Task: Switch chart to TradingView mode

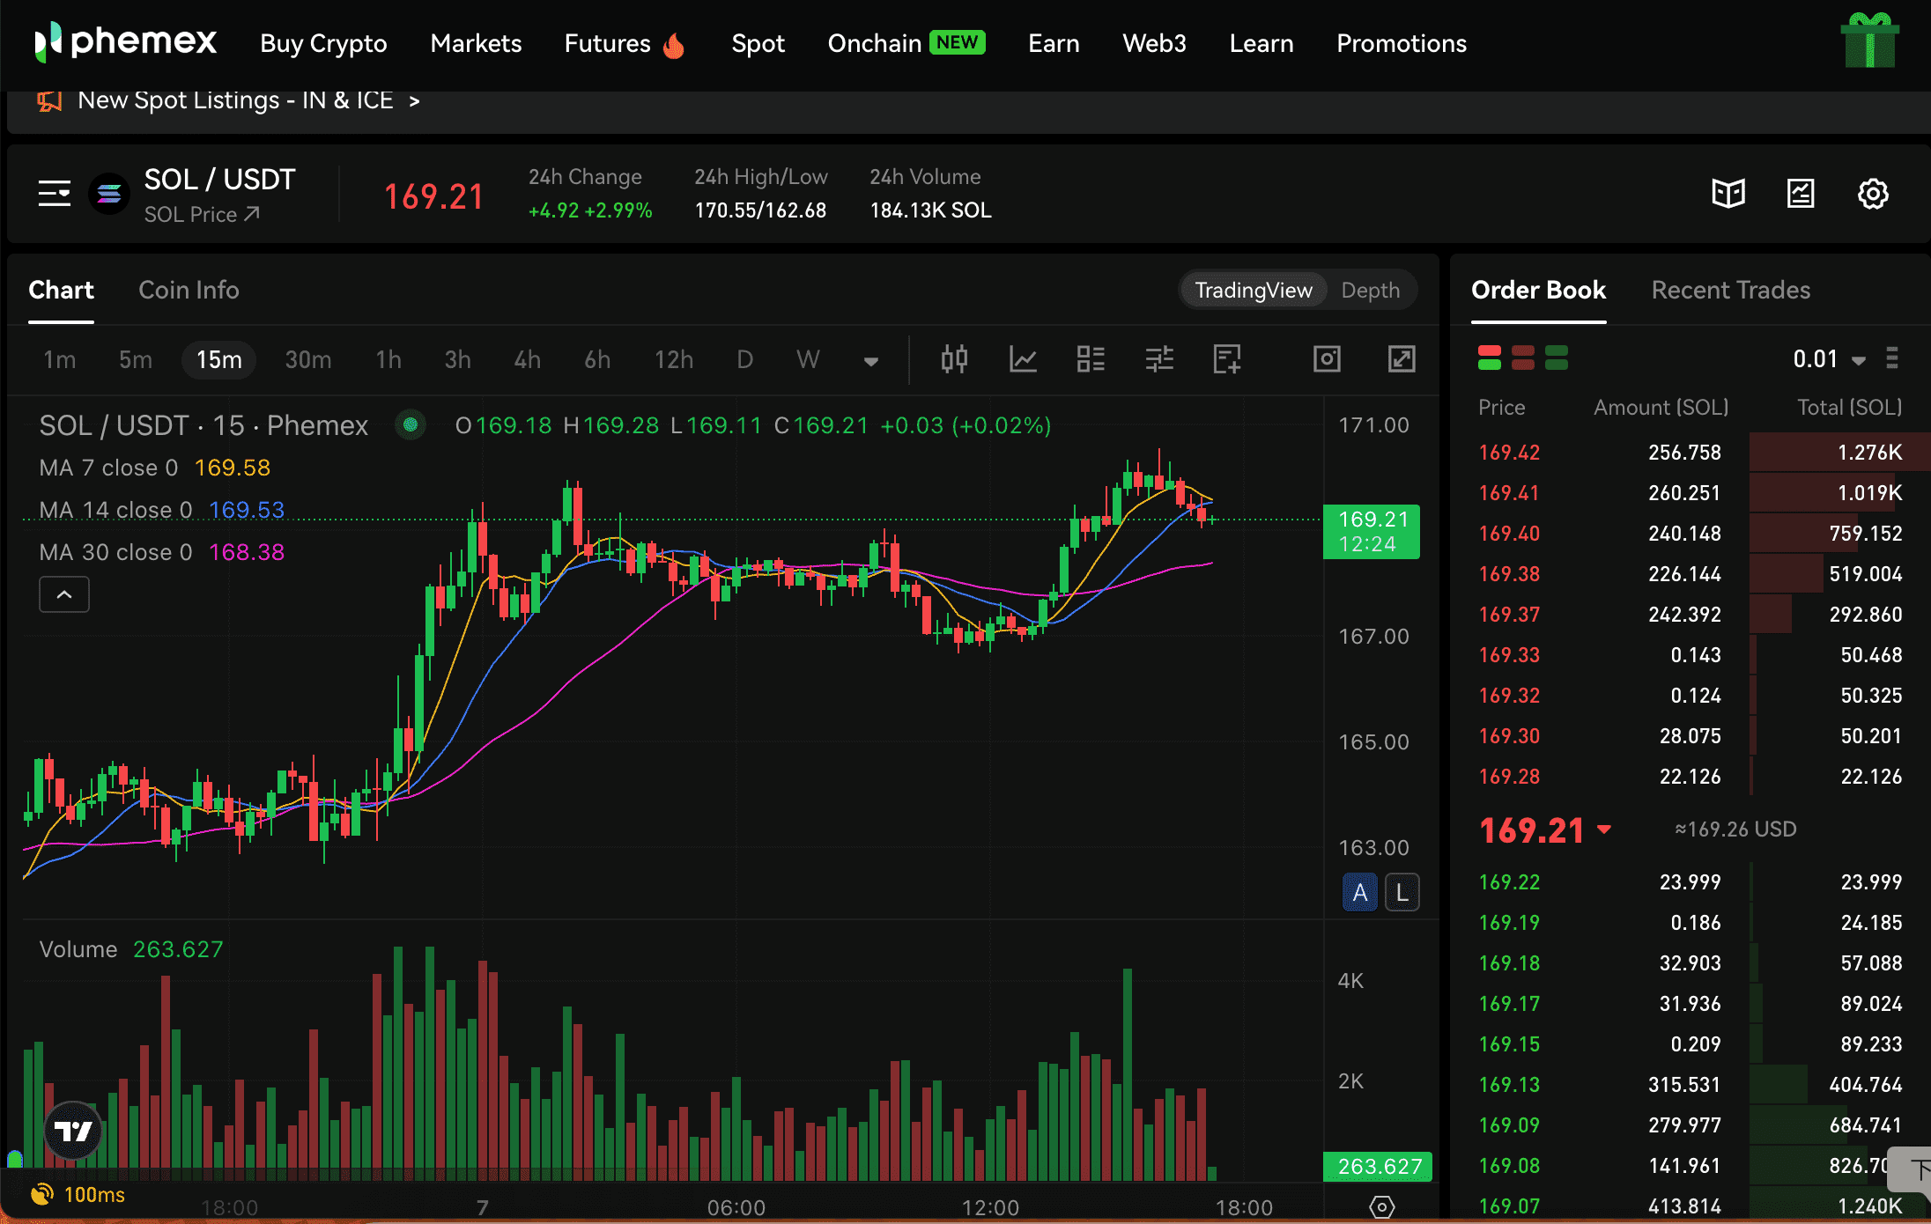Action: click(1253, 290)
